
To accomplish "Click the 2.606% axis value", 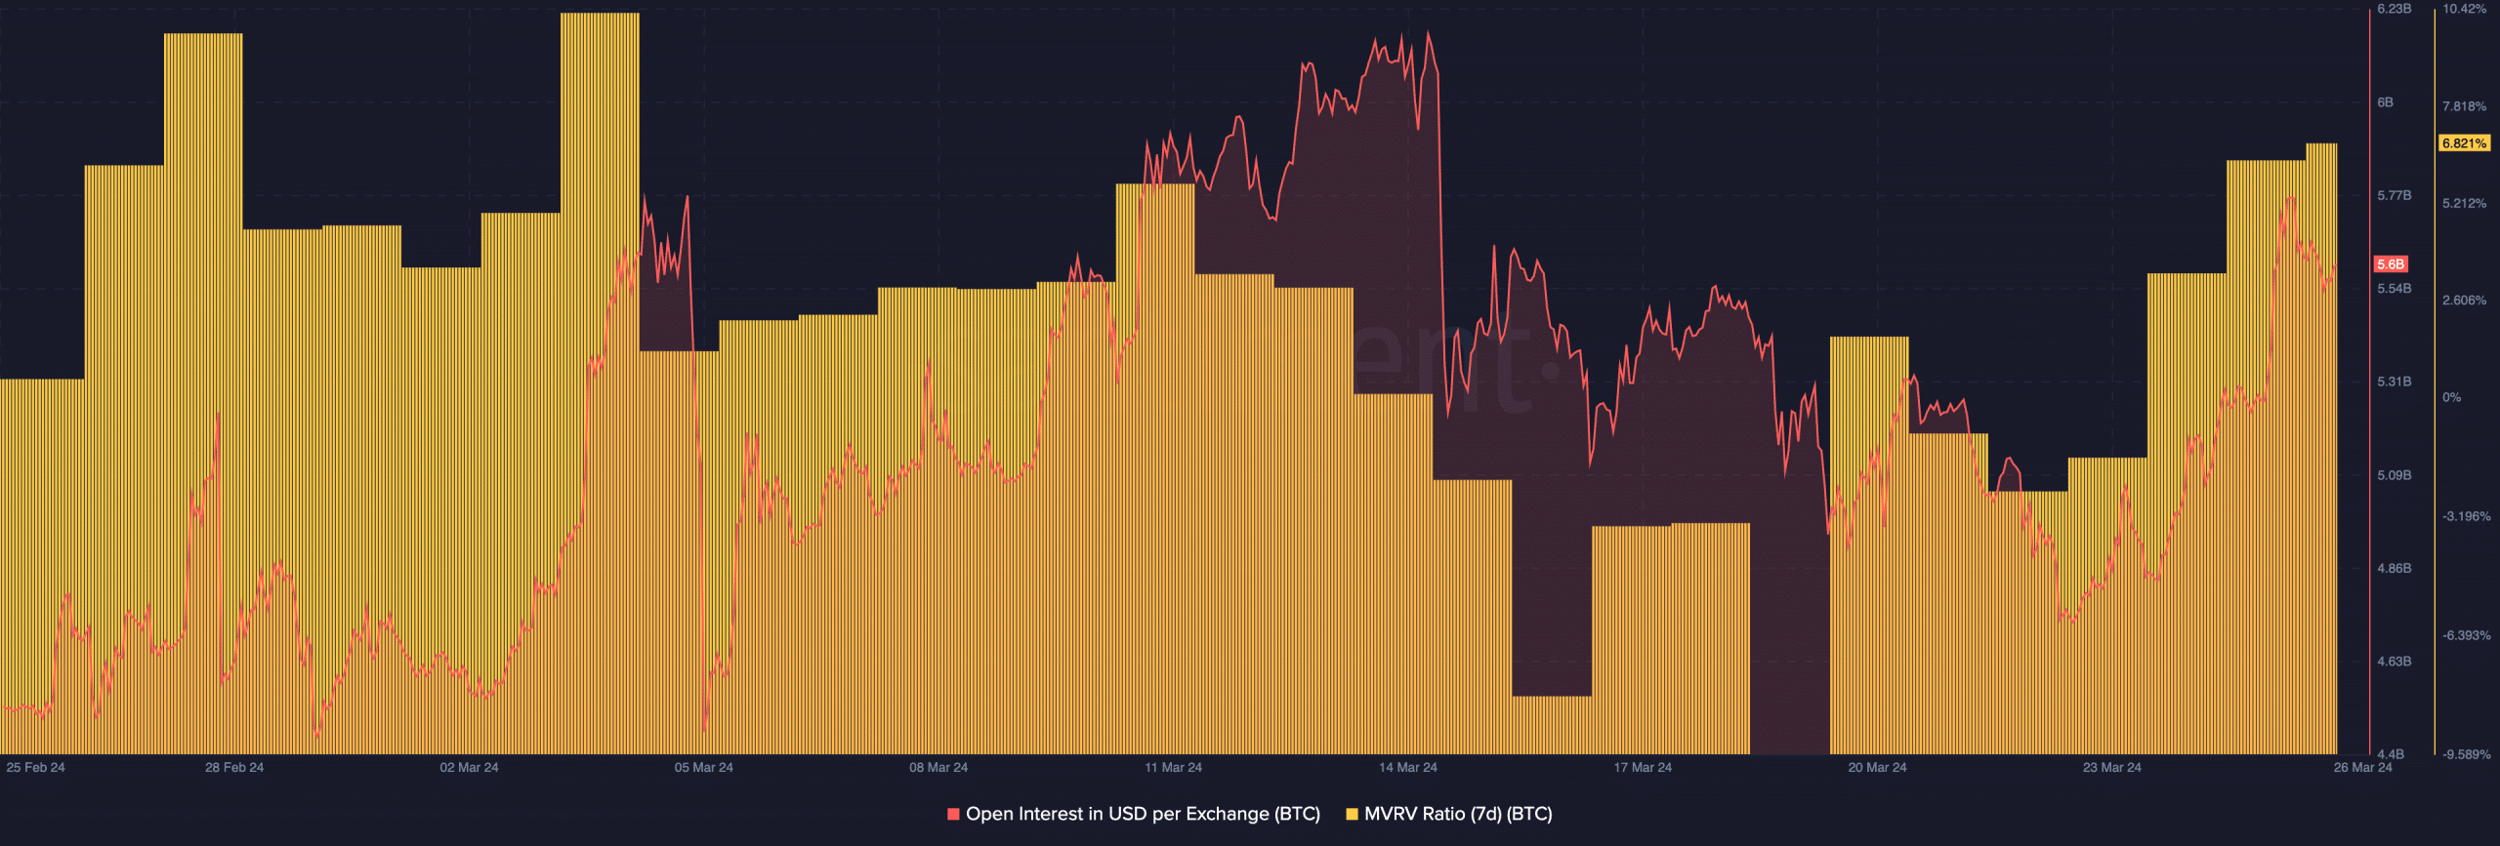I will coord(2464,301).
